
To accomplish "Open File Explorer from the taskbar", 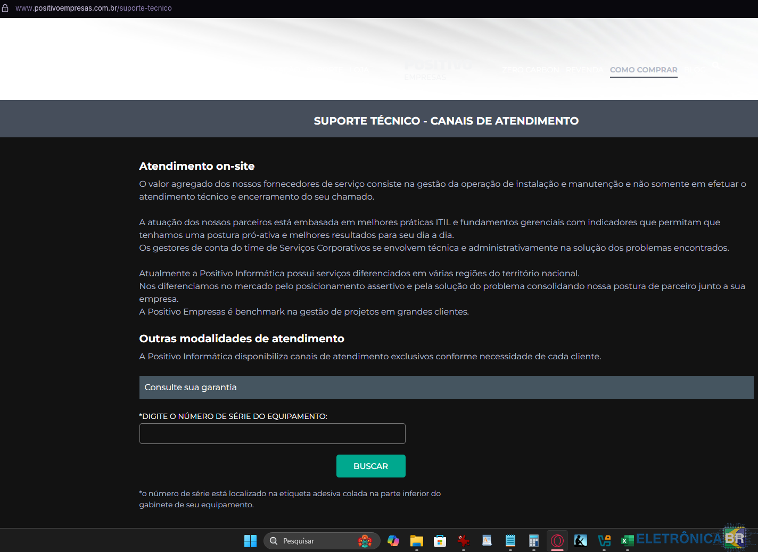I will click(417, 541).
